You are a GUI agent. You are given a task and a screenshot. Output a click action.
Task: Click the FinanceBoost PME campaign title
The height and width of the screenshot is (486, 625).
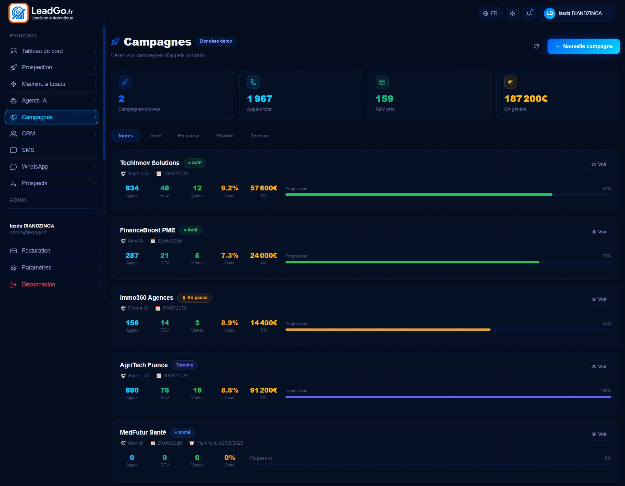coord(147,230)
